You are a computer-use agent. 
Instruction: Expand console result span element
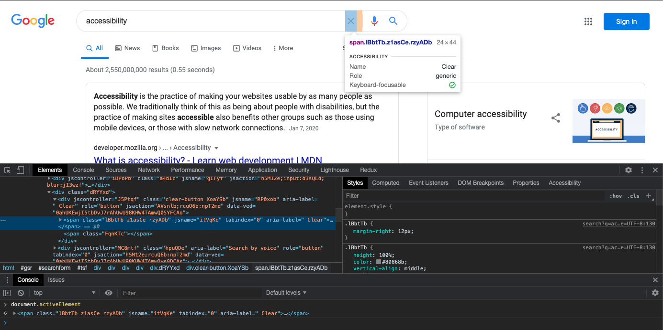click(14, 313)
